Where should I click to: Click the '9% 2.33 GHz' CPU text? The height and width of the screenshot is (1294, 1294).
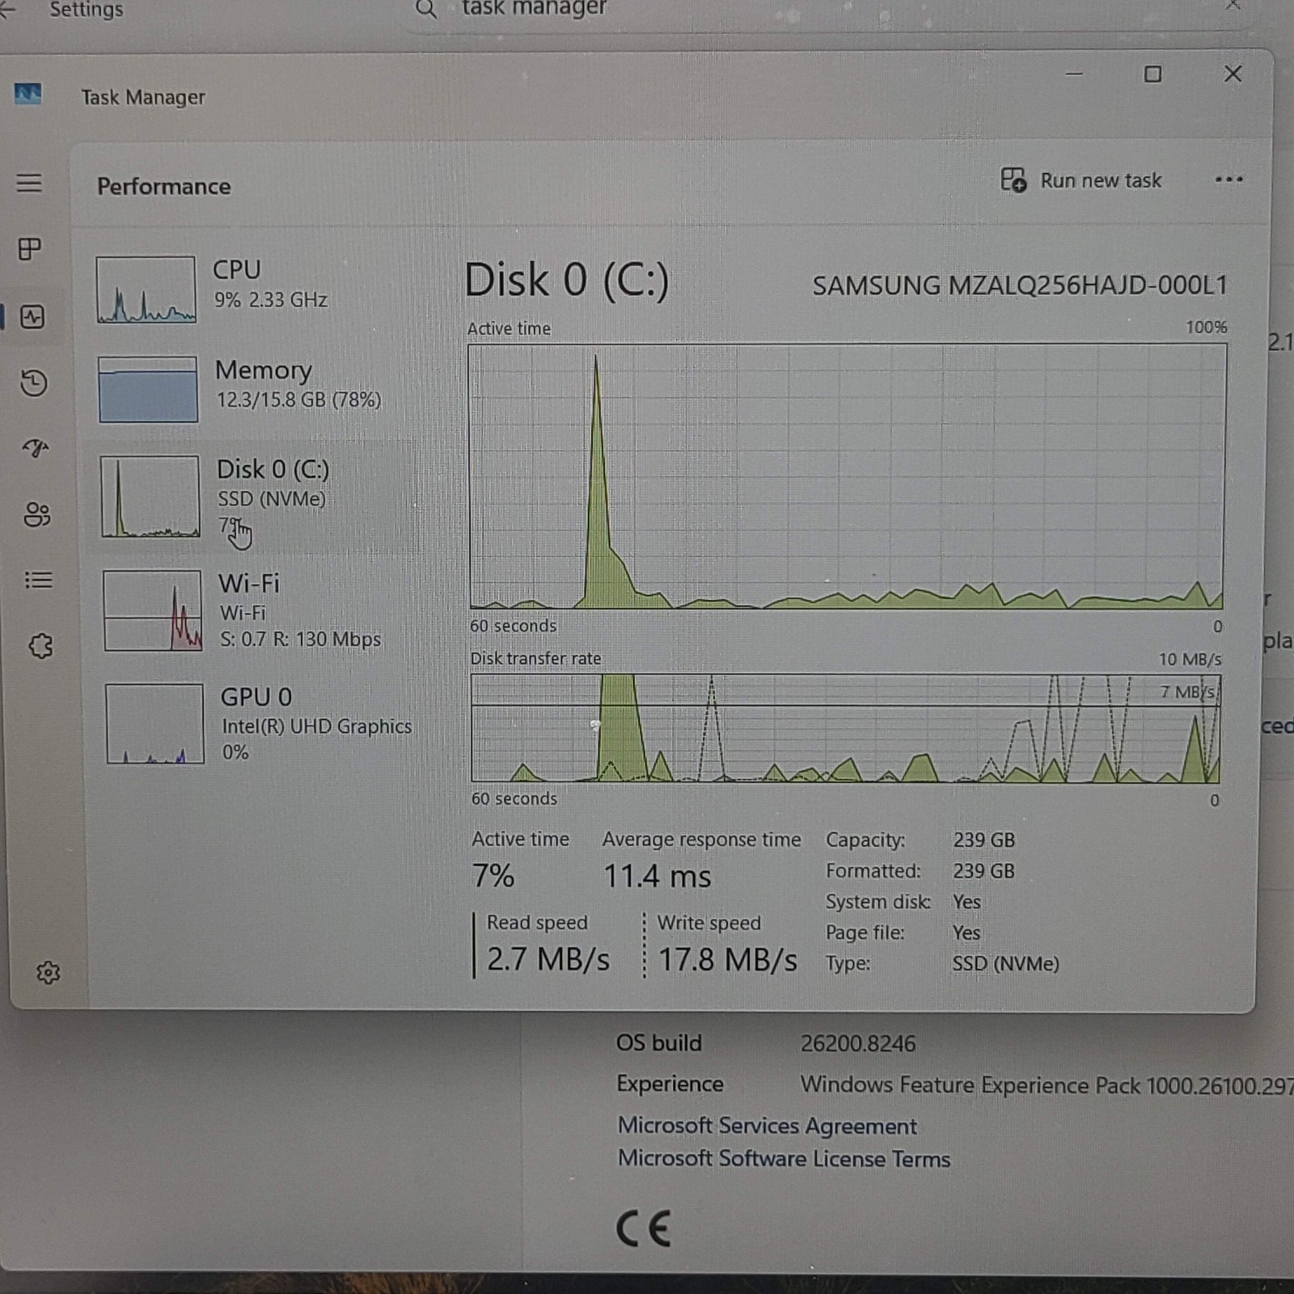[270, 300]
